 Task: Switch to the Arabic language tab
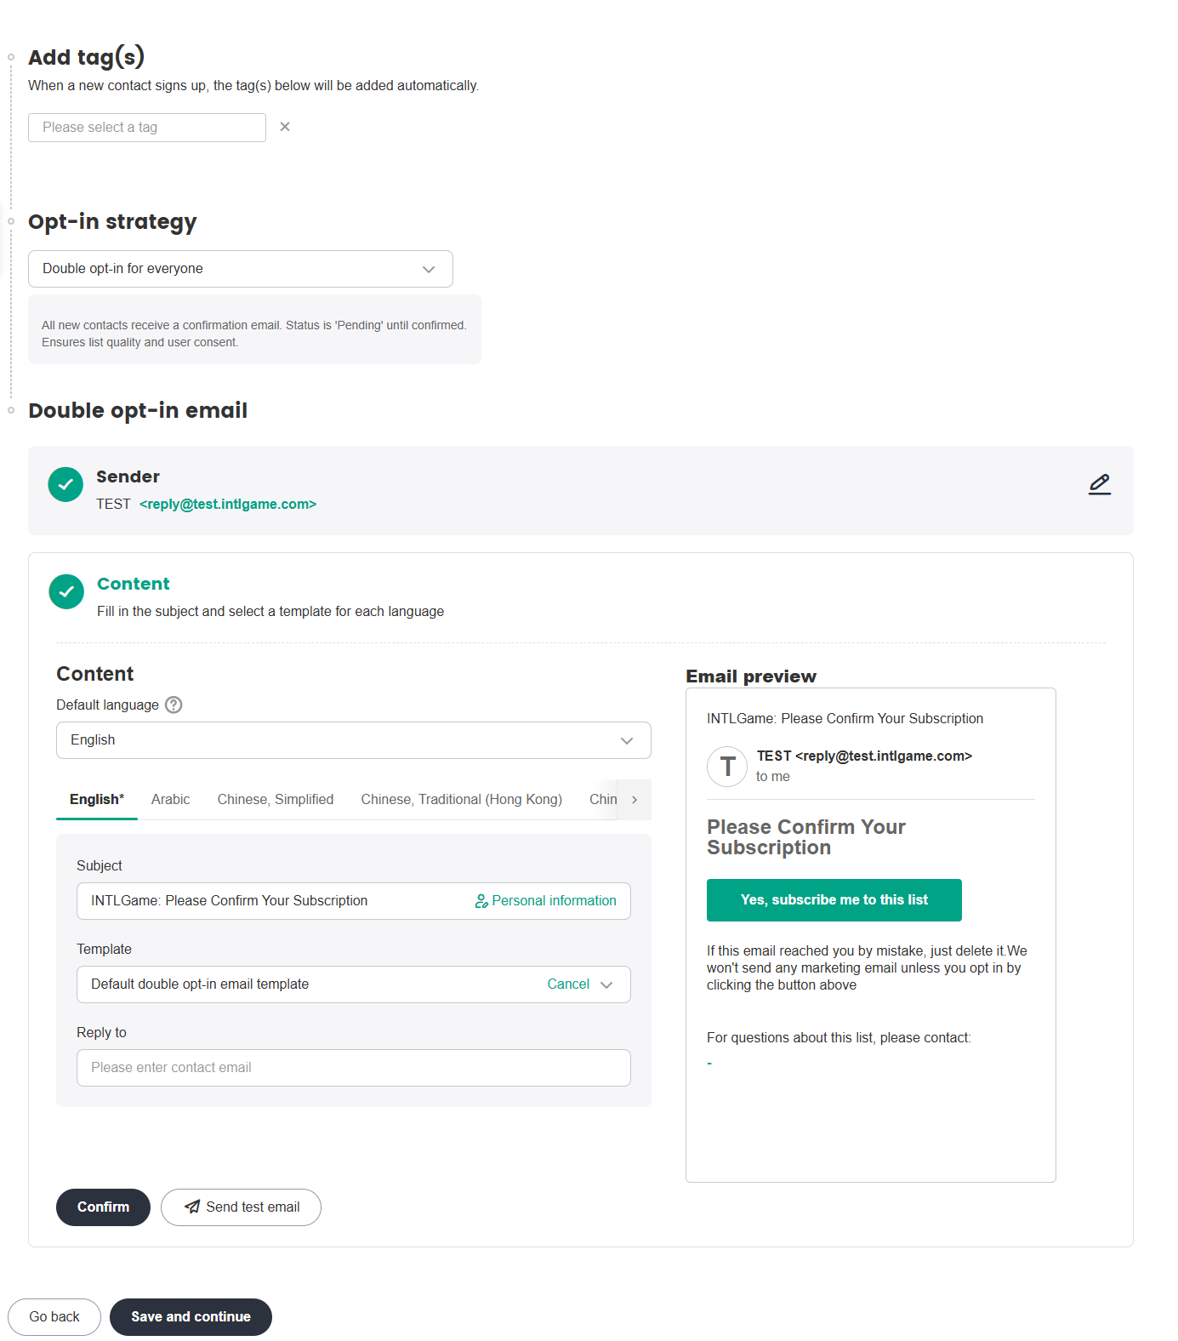point(170,800)
